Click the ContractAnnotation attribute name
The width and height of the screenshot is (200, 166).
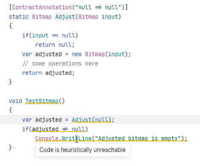tap(42, 7)
